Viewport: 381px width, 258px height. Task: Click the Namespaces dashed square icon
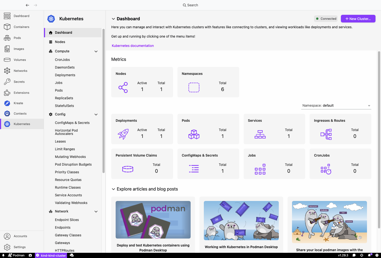coord(194,87)
